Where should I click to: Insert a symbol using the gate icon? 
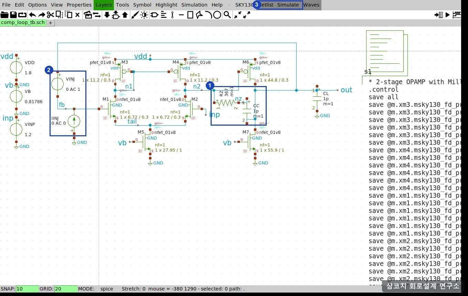click(154, 15)
